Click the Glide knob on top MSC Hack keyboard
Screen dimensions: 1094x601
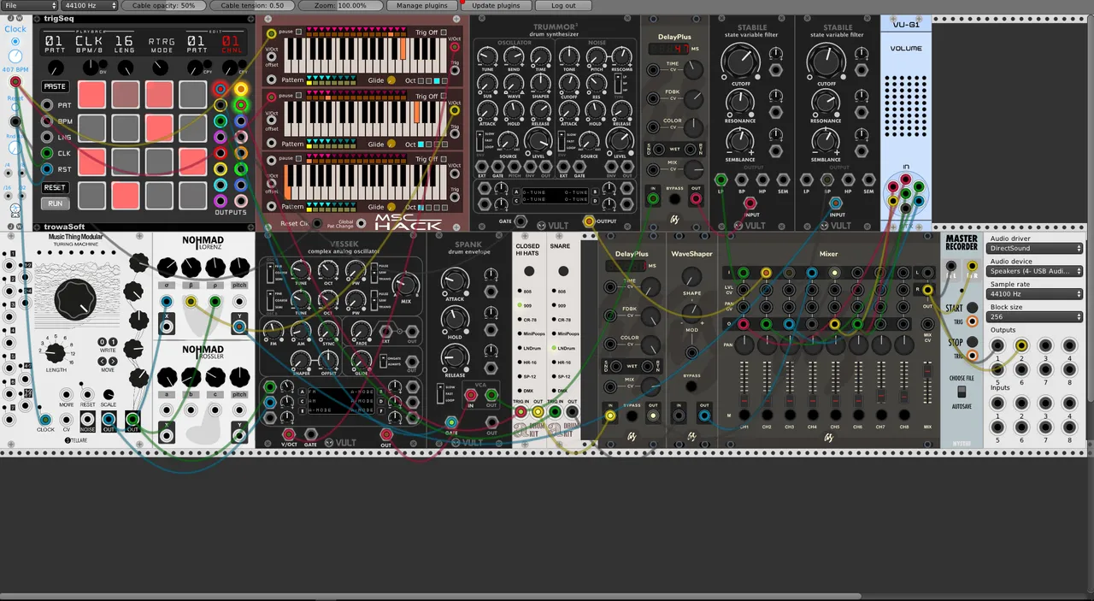point(391,80)
